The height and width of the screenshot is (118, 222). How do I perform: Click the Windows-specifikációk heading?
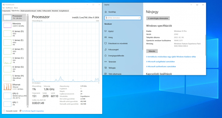(159, 26)
